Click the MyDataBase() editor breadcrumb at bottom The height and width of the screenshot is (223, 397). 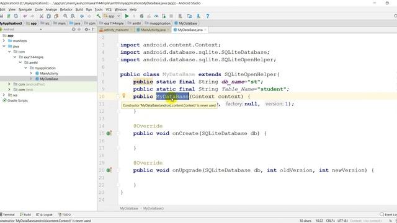tap(153, 209)
